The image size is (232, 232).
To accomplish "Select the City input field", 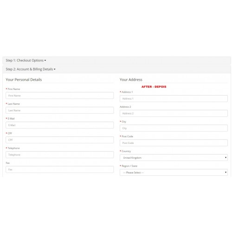I will [174, 128].
